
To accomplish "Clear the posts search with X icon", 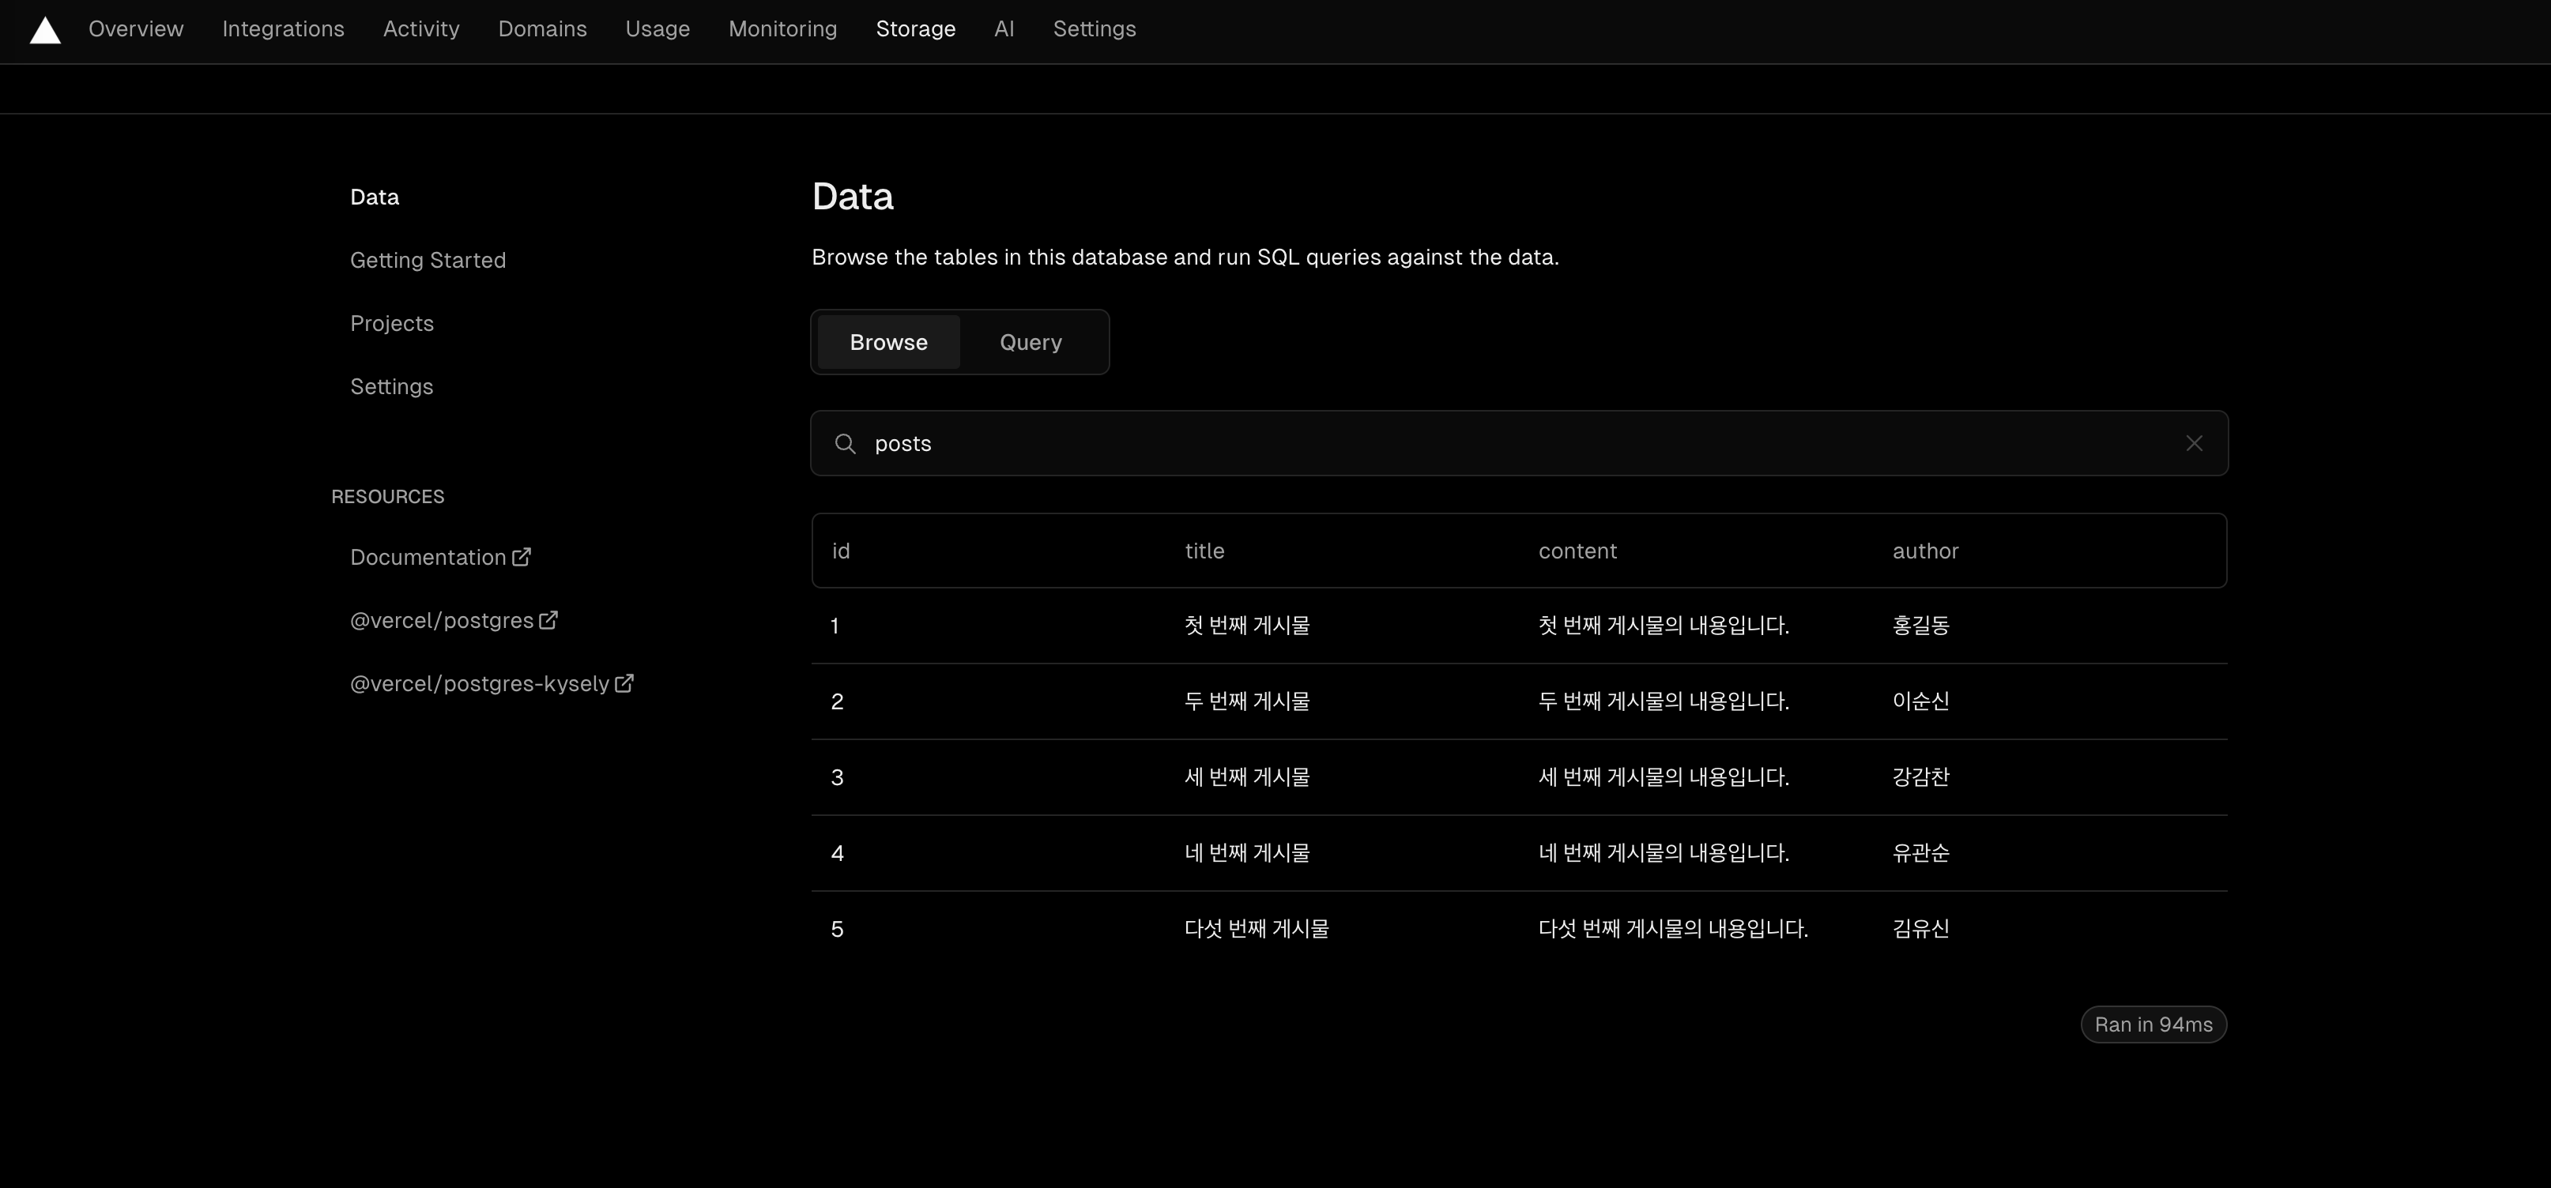I will coord(2194,443).
